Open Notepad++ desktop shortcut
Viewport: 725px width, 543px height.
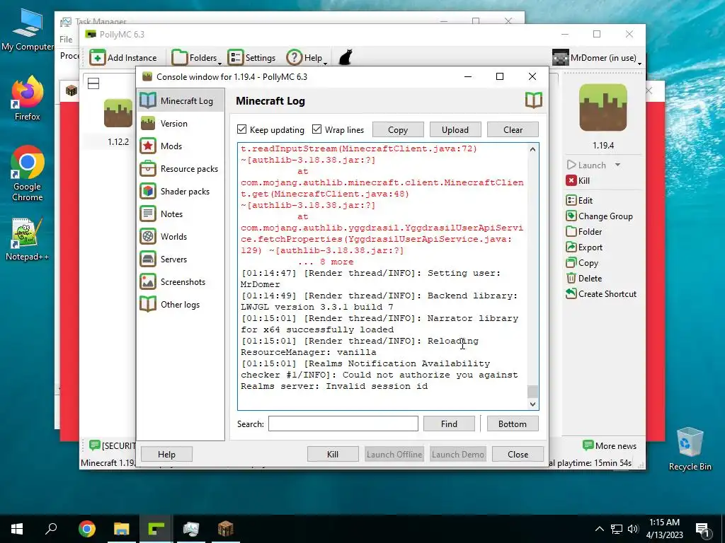point(28,239)
